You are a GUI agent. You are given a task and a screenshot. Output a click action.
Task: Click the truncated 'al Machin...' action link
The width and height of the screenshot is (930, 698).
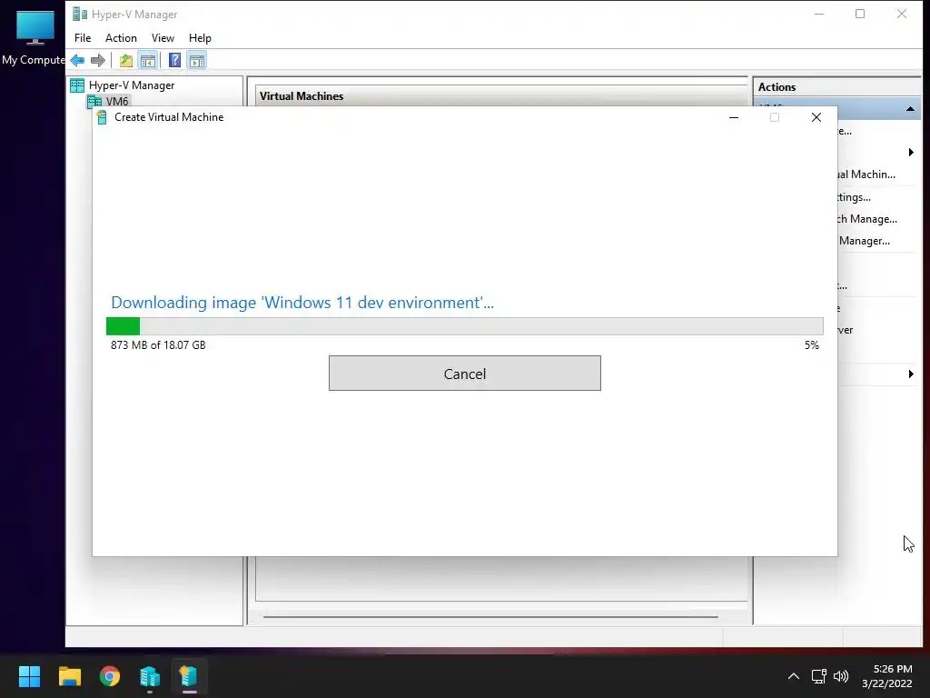coord(866,174)
